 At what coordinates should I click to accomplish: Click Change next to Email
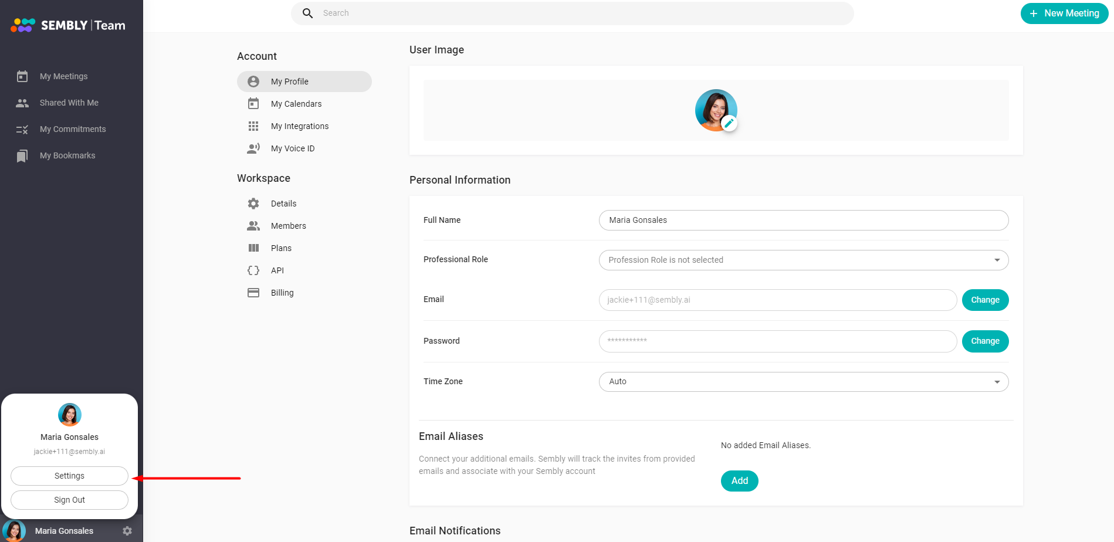[x=985, y=300]
